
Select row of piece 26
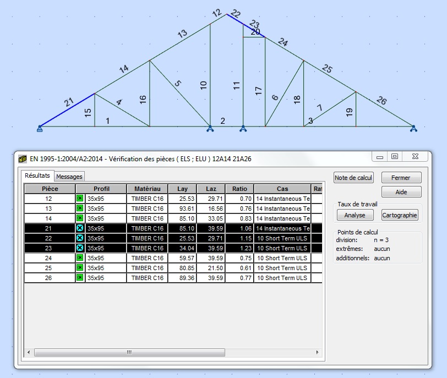tap(173, 278)
